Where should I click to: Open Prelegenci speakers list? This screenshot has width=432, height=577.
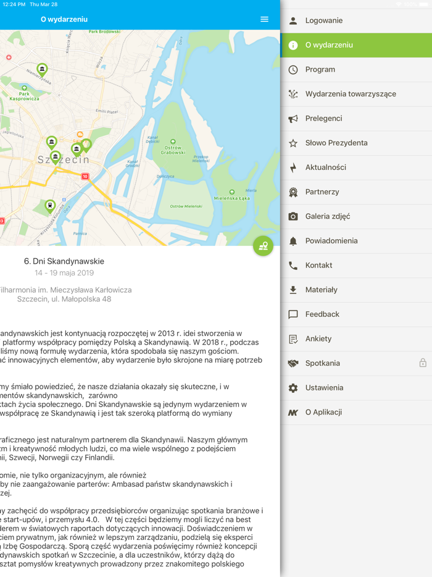(x=356, y=119)
